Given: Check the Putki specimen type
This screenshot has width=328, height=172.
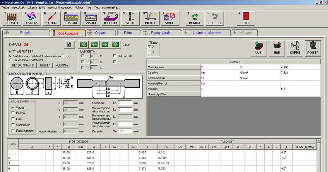Looking at the screenshot, I should 13,119.
